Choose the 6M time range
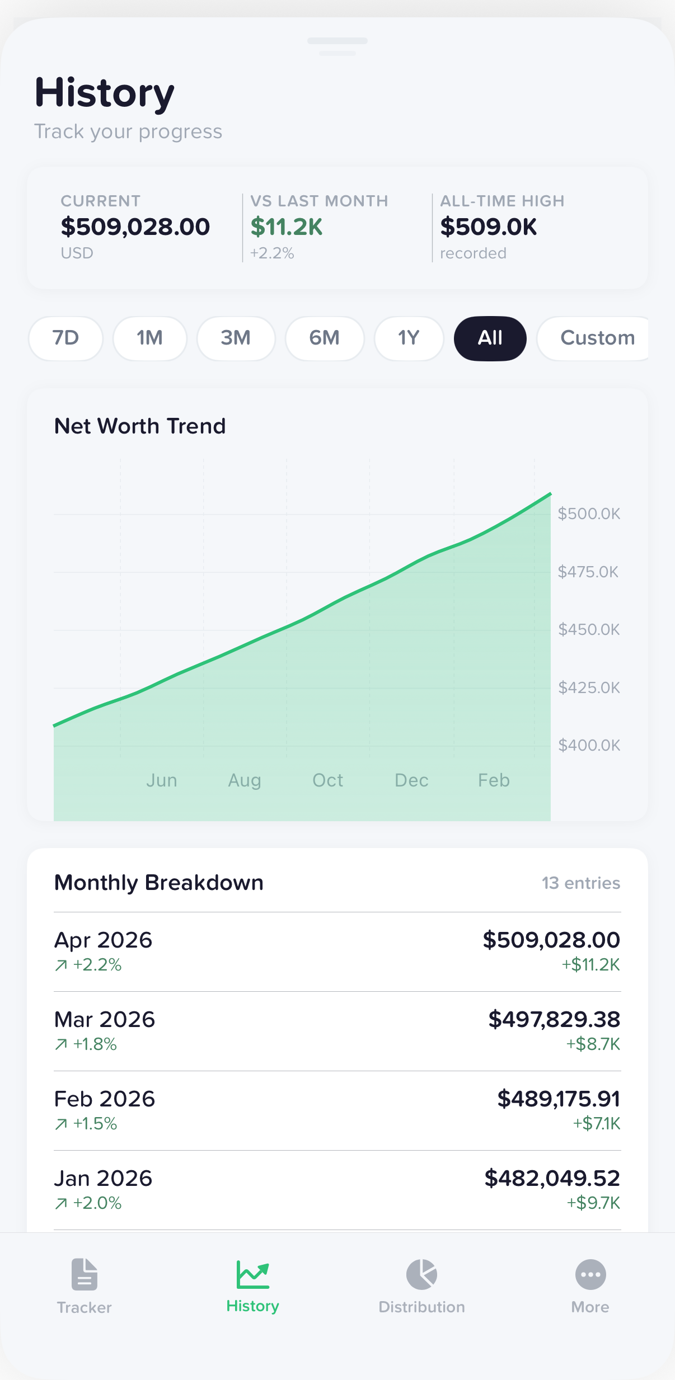 [325, 338]
